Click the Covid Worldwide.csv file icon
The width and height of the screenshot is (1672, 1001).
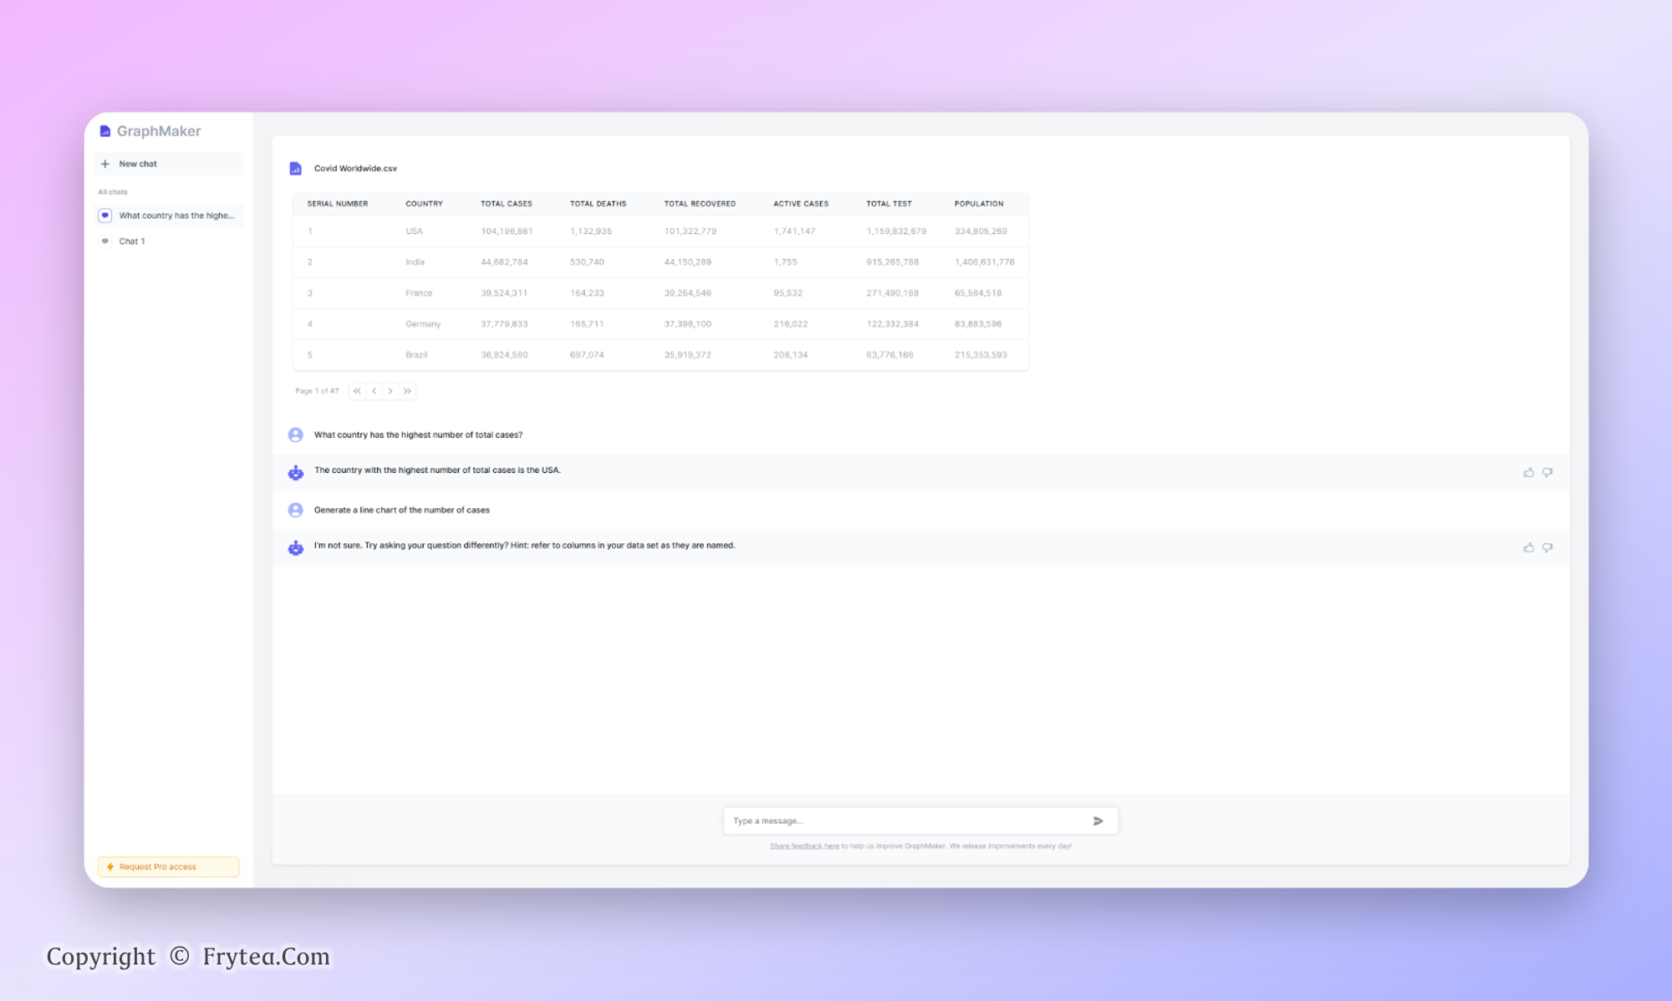(295, 169)
